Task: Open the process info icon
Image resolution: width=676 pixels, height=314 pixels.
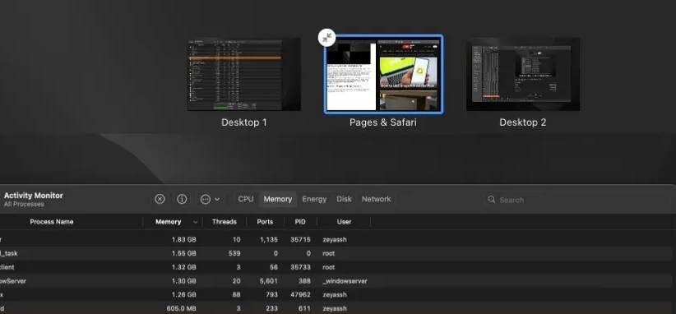Action: [x=182, y=199]
